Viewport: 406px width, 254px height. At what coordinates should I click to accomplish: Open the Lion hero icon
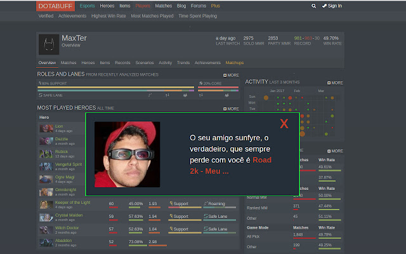(46, 128)
